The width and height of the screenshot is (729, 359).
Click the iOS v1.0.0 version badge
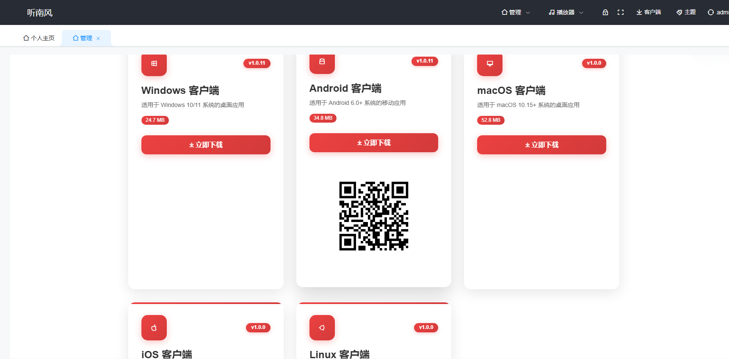tap(258, 328)
